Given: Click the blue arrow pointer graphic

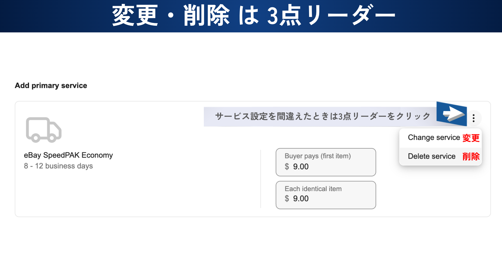Looking at the screenshot, I should click(x=452, y=114).
